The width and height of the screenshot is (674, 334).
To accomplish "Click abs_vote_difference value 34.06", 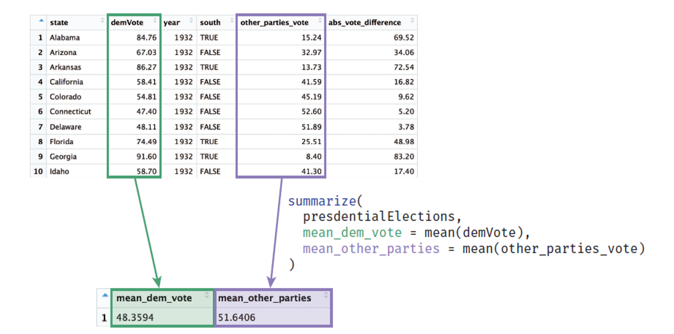I will pyautogui.click(x=404, y=52).
